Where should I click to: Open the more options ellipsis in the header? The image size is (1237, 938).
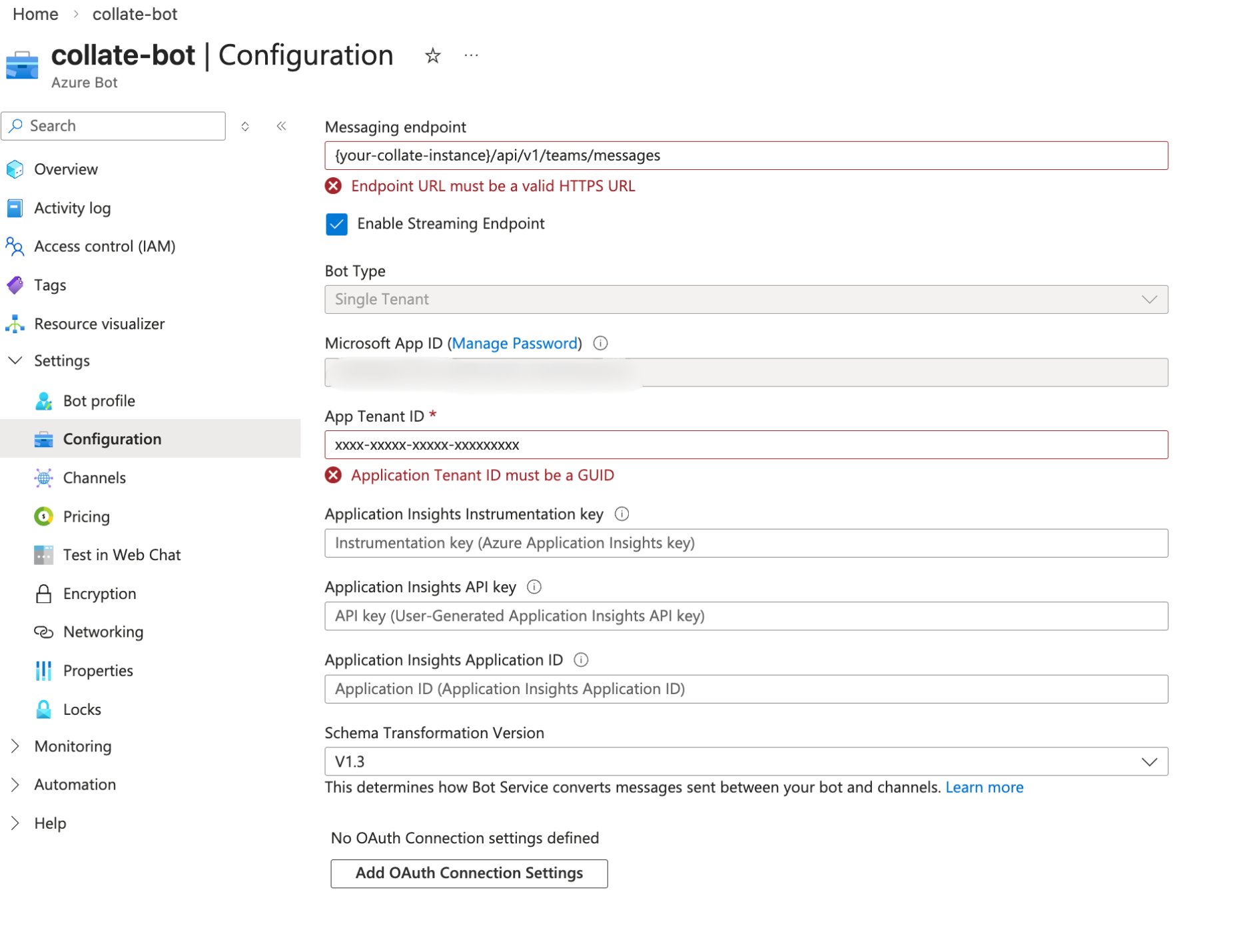click(471, 55)
